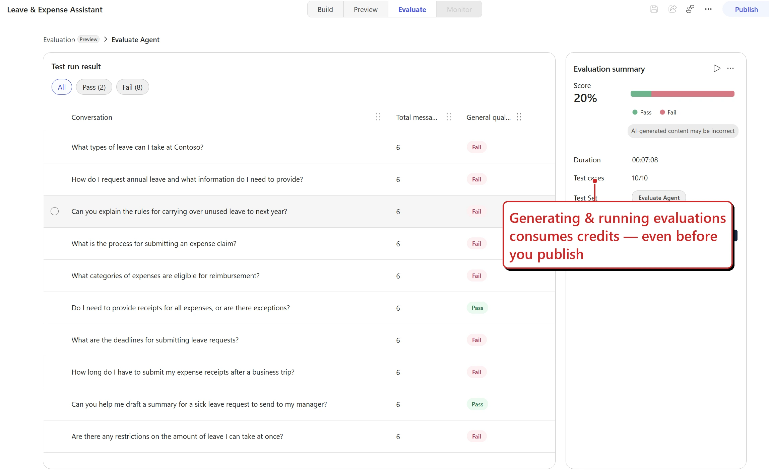Show All test results filter

[62, 87]
